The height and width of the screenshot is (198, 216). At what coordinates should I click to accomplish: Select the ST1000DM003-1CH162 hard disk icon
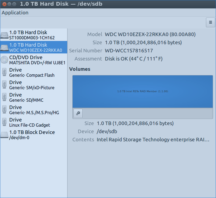click(x=4, y=35)
